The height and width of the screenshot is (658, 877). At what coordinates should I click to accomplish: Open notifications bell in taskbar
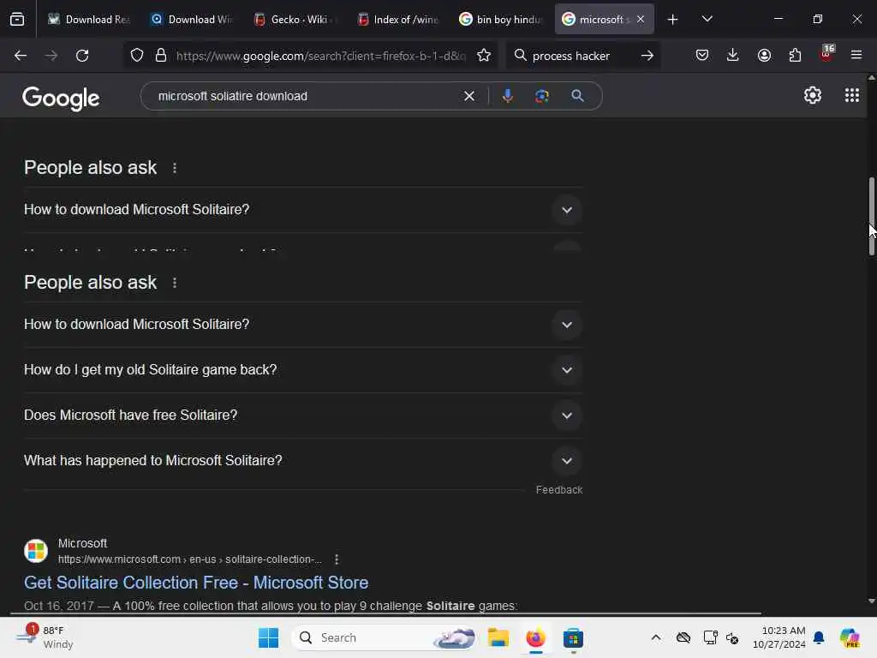click(x=819, y=637)
